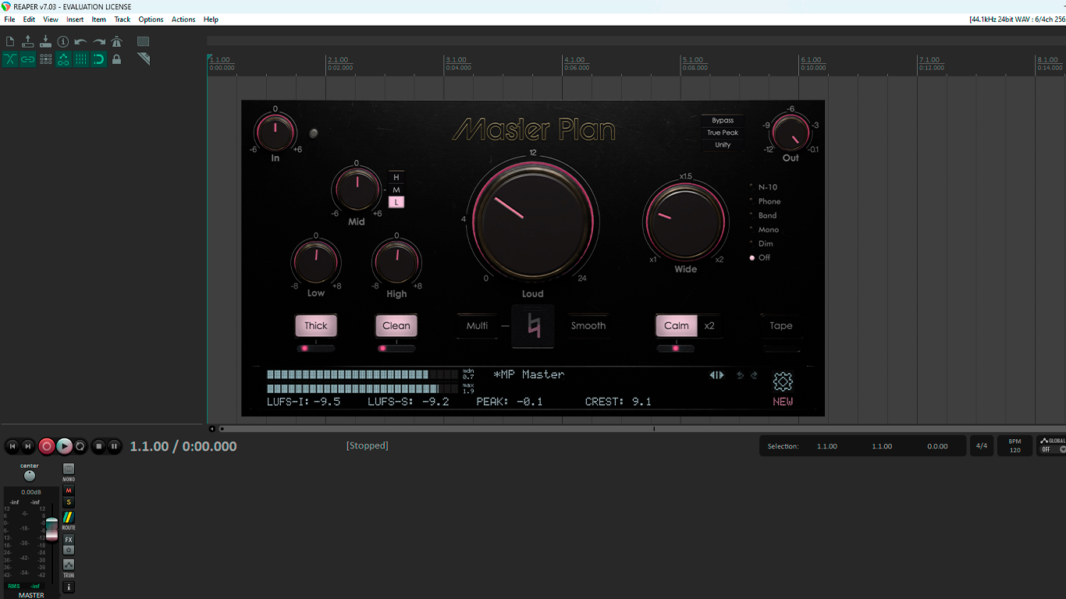The width and height of the screenshot is (1066, 599).
Task: Click the New Project toolbar icon
Action: click(10, 41)
